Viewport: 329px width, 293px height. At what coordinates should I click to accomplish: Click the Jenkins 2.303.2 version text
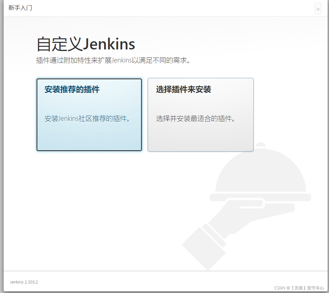tap(24, 282)
